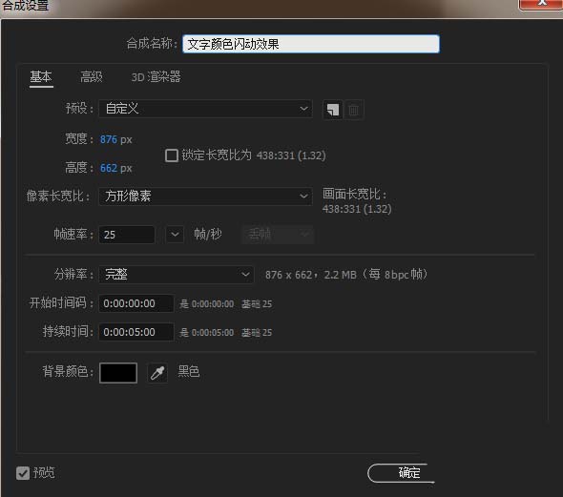Click the 帧/秒 label
This screenshot has height=497, width=563.
coord(208,235)
